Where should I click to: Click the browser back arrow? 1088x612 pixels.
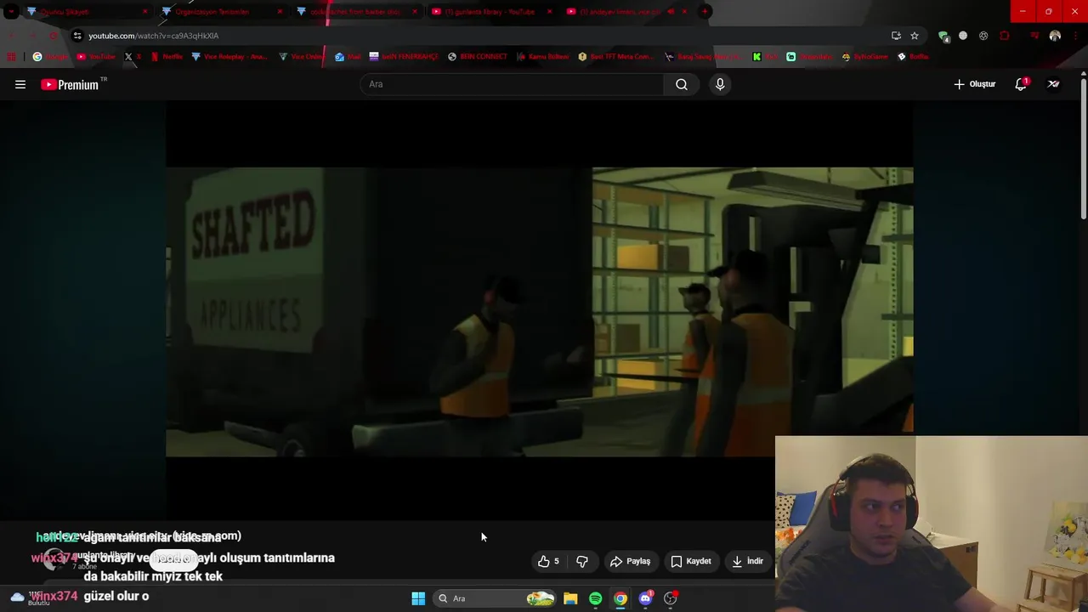[x=13, y=36]
